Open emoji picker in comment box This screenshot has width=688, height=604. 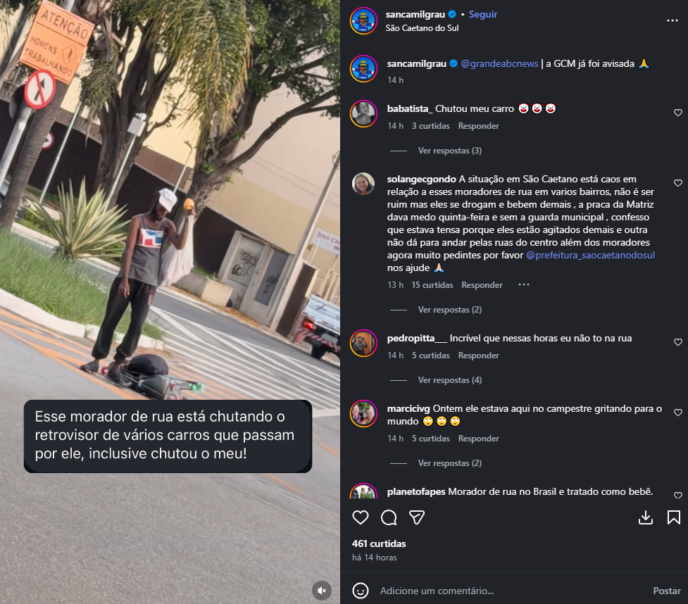(x=361, y=591)
